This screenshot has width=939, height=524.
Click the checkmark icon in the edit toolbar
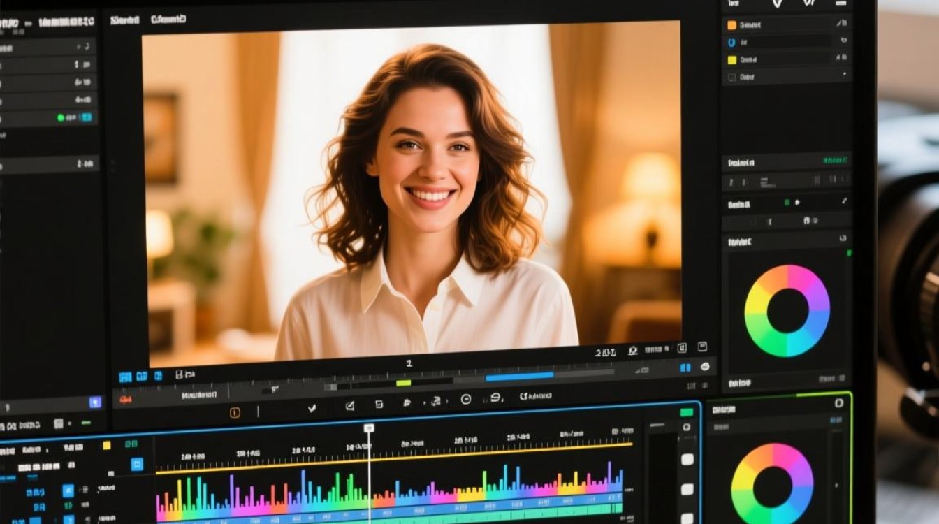coord(312,408)
